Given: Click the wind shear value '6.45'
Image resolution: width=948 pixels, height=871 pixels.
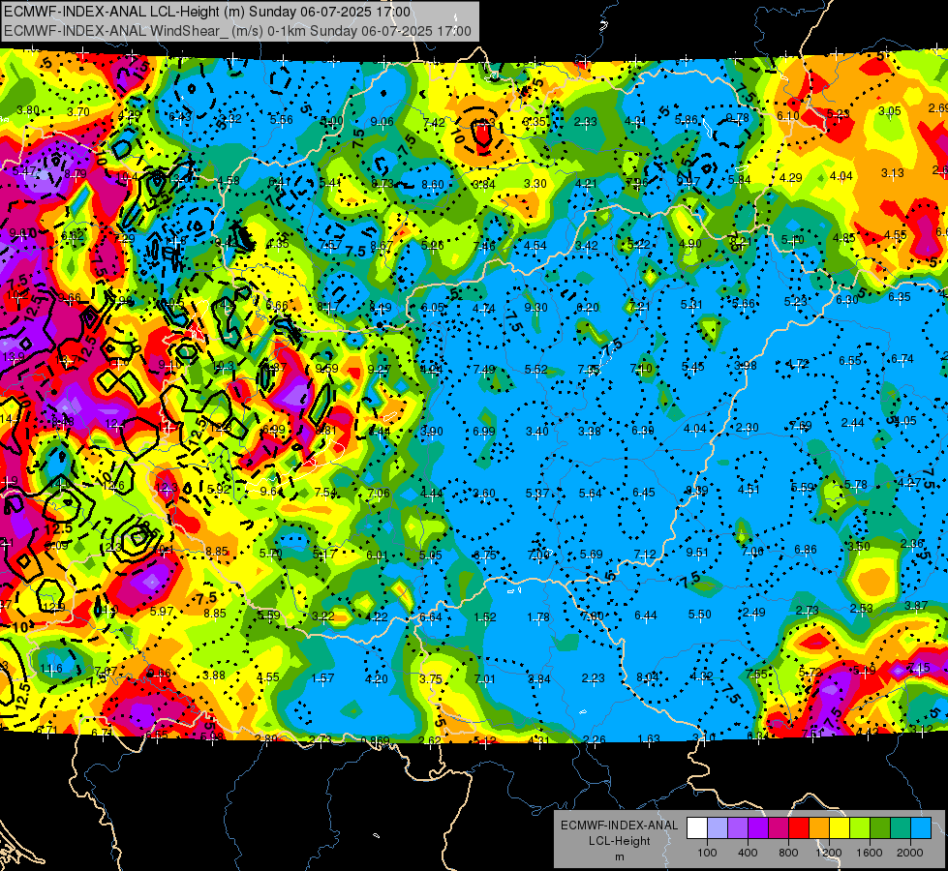Looking at the screenshot, I should pos(644,492).
